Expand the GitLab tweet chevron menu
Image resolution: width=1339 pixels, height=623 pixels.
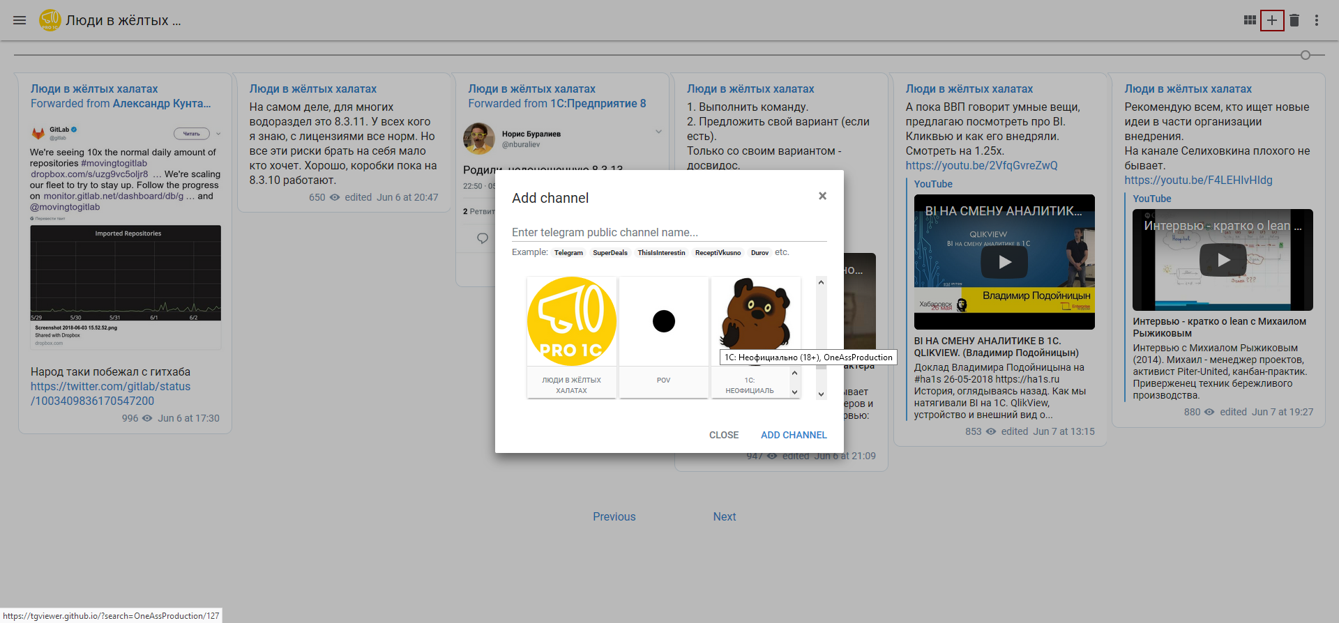218,134
